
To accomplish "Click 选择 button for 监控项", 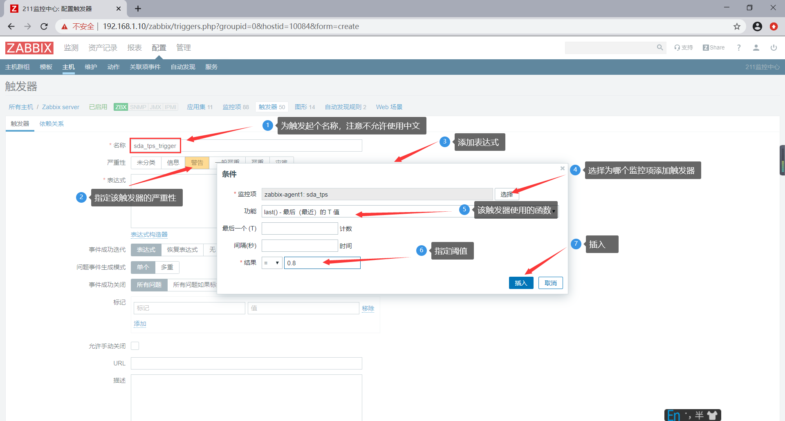I will coord(507,195).
